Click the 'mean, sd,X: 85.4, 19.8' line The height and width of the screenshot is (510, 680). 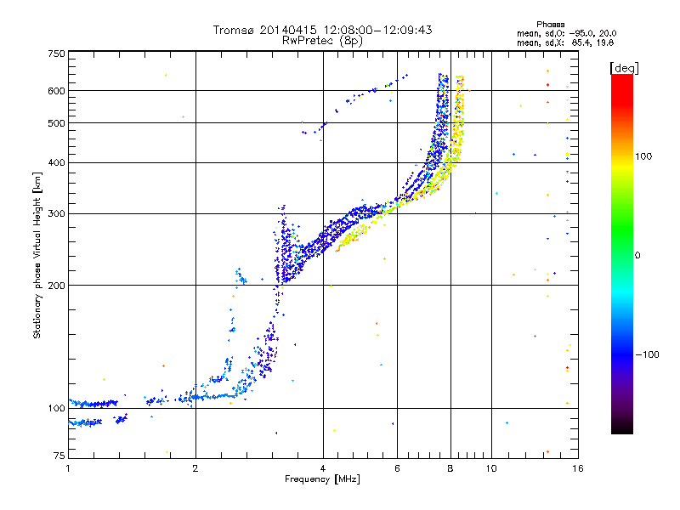565,42
